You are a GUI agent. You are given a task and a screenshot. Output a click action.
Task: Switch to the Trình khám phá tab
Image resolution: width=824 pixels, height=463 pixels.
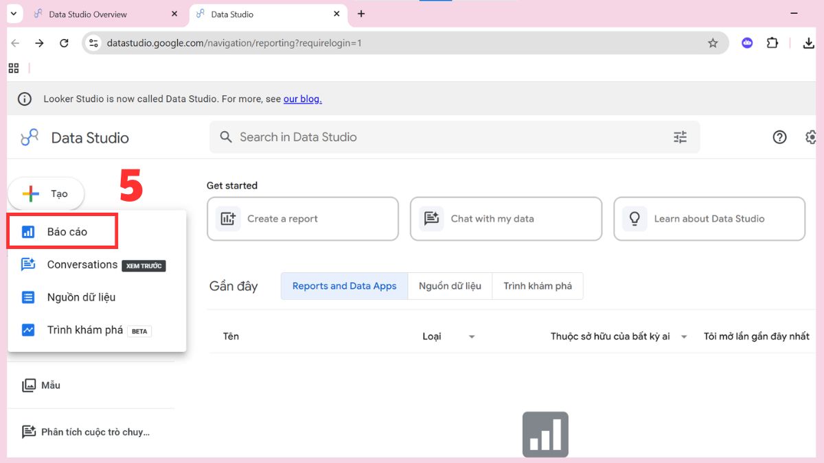[538, 286]
